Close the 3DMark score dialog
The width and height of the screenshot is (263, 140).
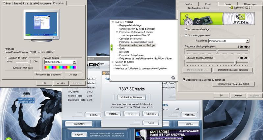click(151, 123)
